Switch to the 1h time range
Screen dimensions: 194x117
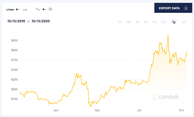pos(120,22)
